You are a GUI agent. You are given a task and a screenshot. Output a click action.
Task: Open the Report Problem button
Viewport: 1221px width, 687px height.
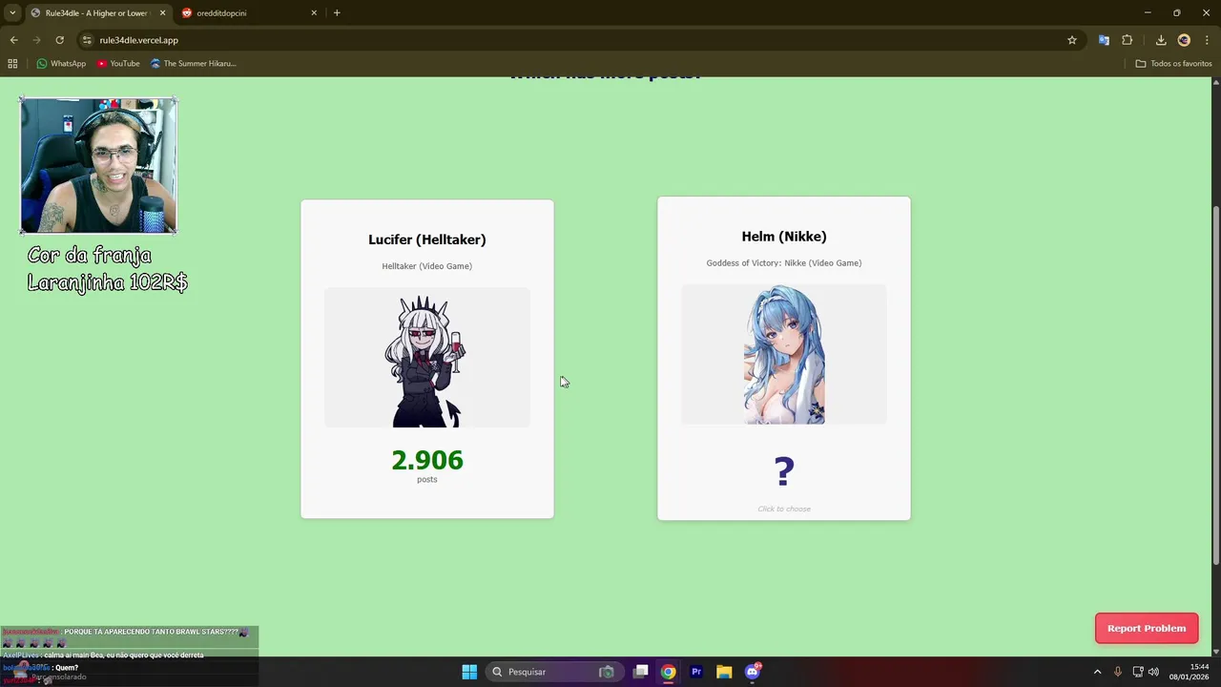(1147, 628)
